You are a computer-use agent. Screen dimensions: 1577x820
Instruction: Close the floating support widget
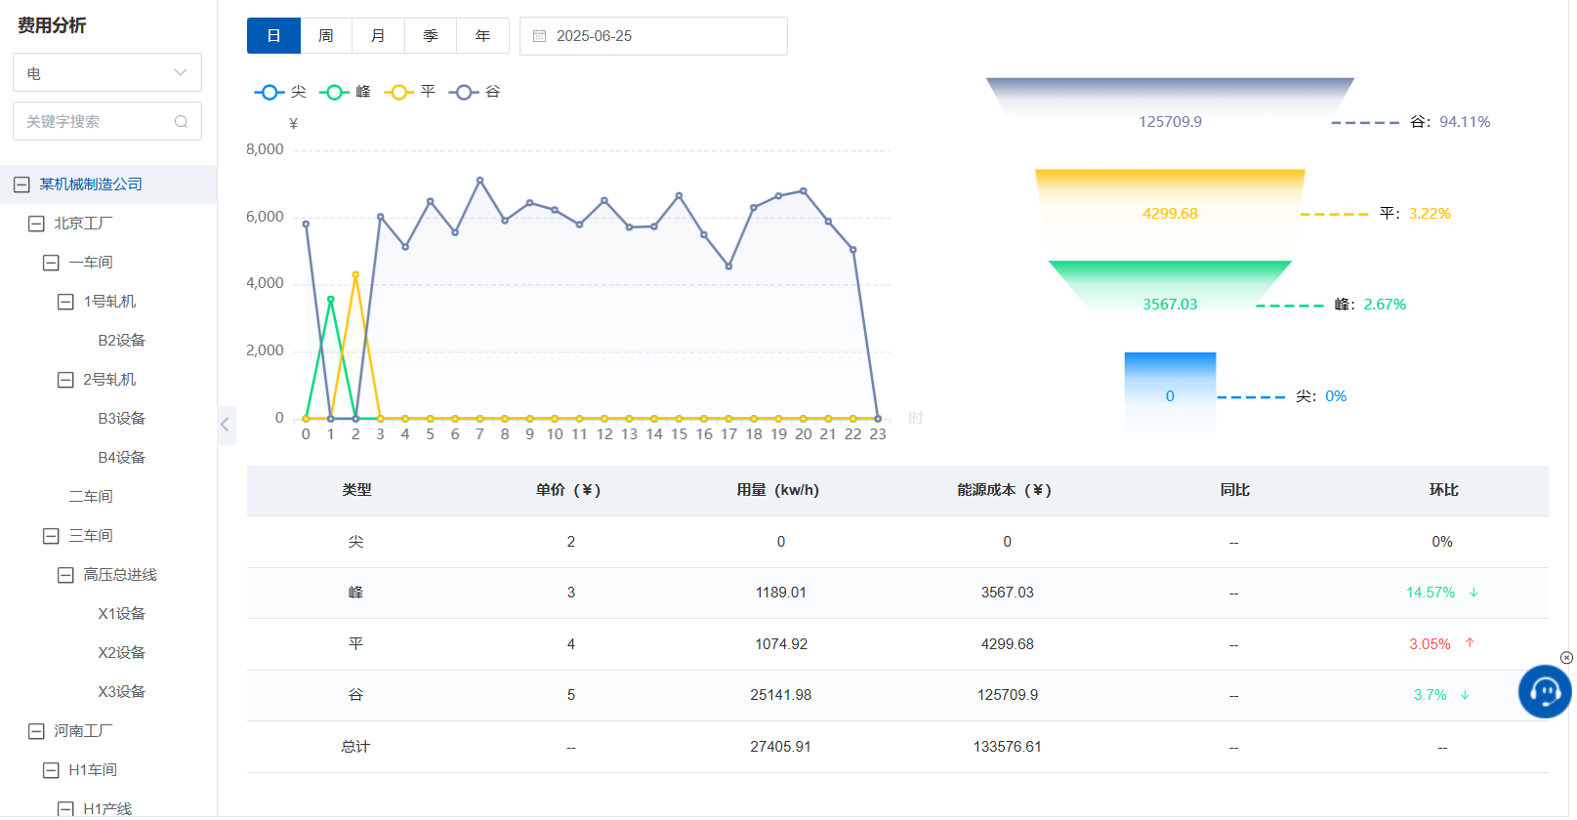[1566, 658]
